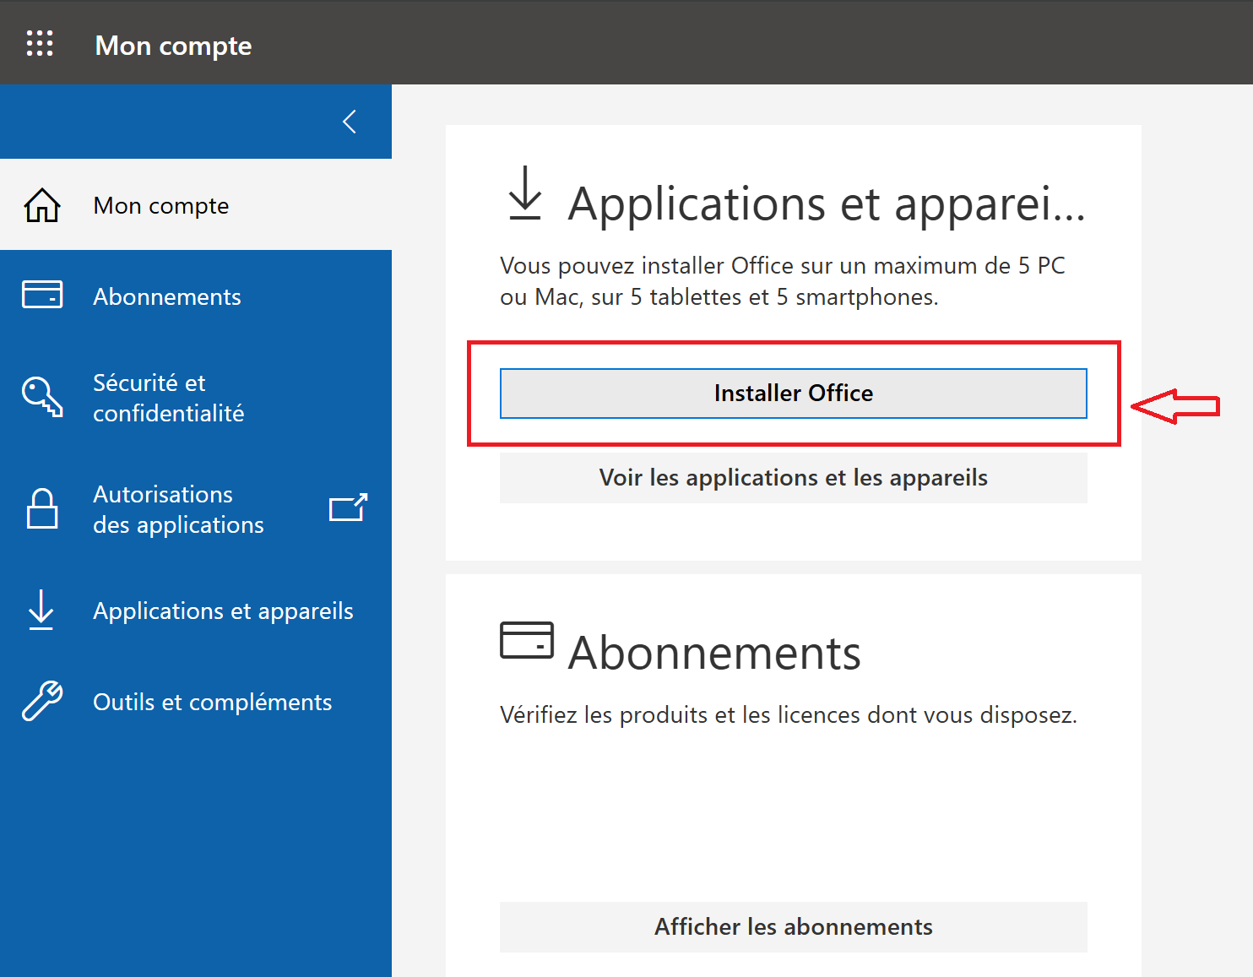Open Outils et compléments menu item
This screenshot has height=977, width=1253.
pyautogui.click(x=196, y=702)
